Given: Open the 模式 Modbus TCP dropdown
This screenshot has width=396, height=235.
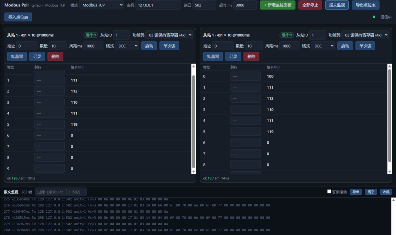Looking at the screenshot, I should [101, 5].
